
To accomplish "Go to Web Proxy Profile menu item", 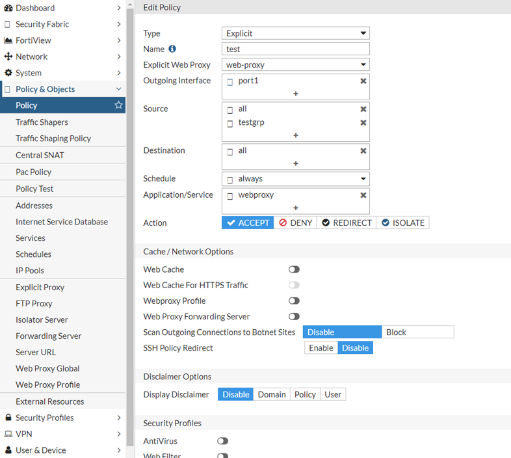I will (x=48, y=384).
